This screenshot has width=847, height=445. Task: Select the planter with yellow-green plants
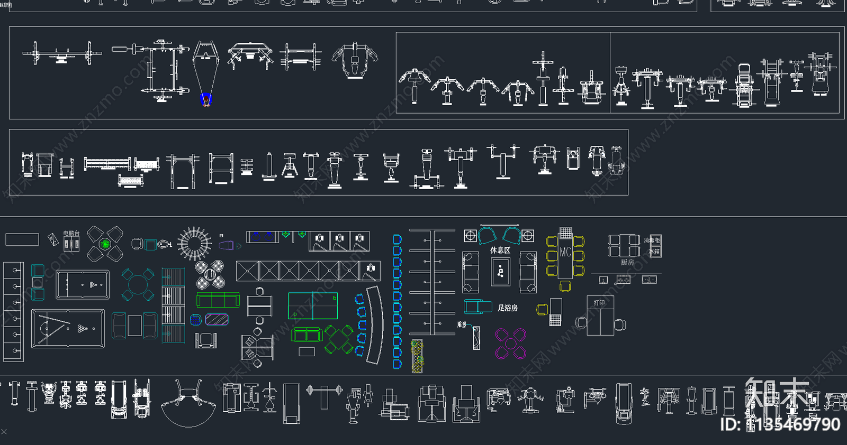417,356
